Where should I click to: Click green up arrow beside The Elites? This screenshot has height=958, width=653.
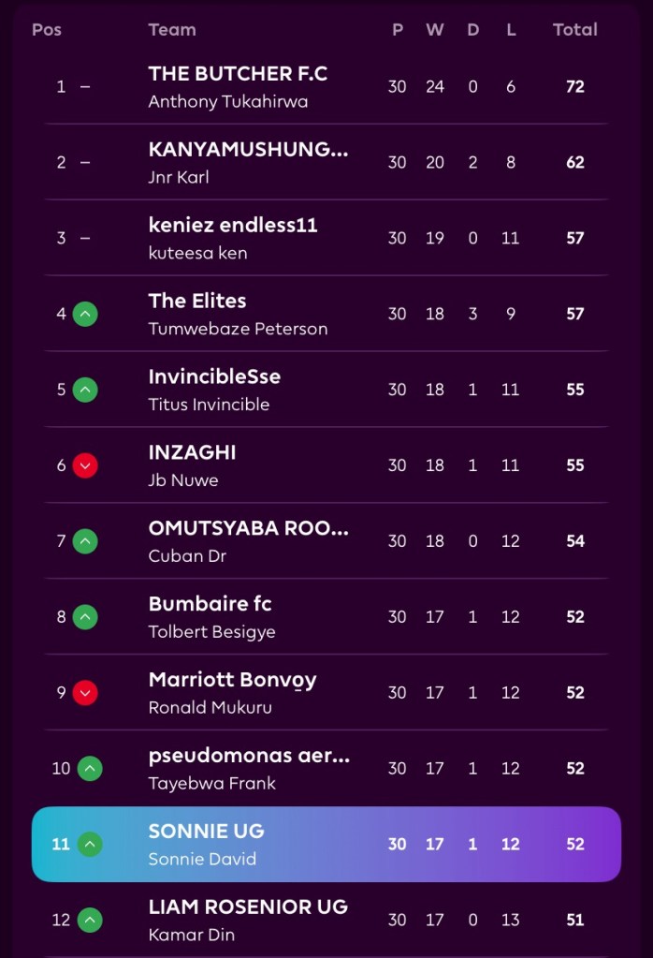point(85,314)
